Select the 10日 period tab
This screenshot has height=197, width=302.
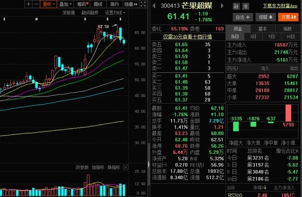290,36
